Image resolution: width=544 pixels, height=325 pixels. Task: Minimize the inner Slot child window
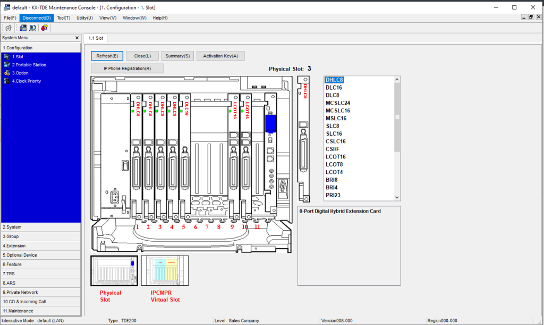point(524,17)
